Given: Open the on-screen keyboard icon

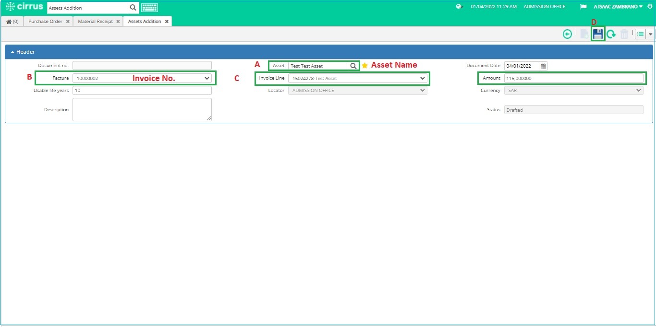Looking at the screenshot, I should (x=149, y=8).
